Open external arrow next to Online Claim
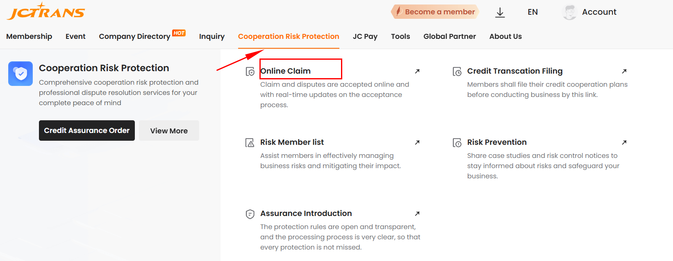This screenshot has height=261, width=673. pyautogui.click(x=417, y=71)
